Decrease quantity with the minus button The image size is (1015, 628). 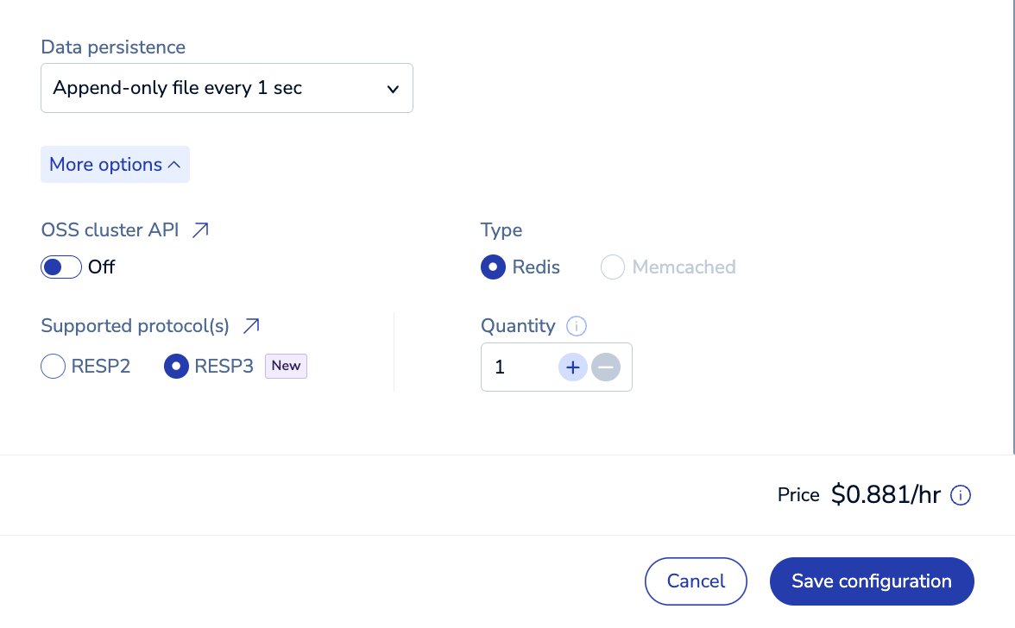[x=606, y=367]
